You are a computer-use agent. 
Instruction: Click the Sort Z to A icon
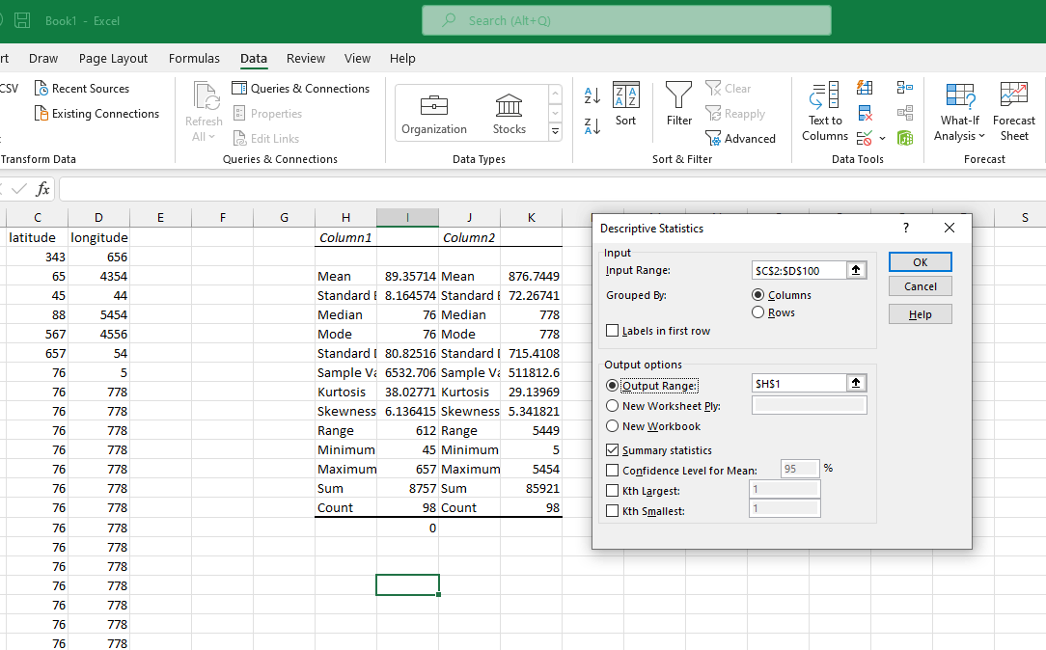click(592, 125)
